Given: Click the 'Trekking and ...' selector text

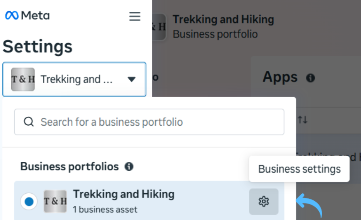Looking at the screenshot, I should [x=77, y=79].
